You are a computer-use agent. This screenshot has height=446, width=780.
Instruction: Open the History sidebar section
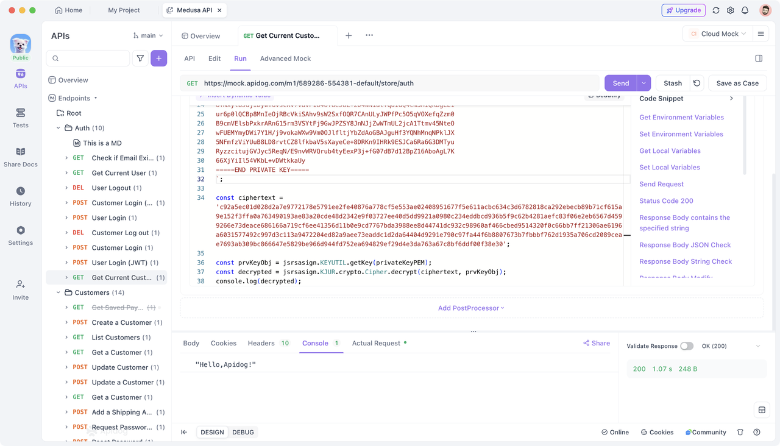[20, 196]
